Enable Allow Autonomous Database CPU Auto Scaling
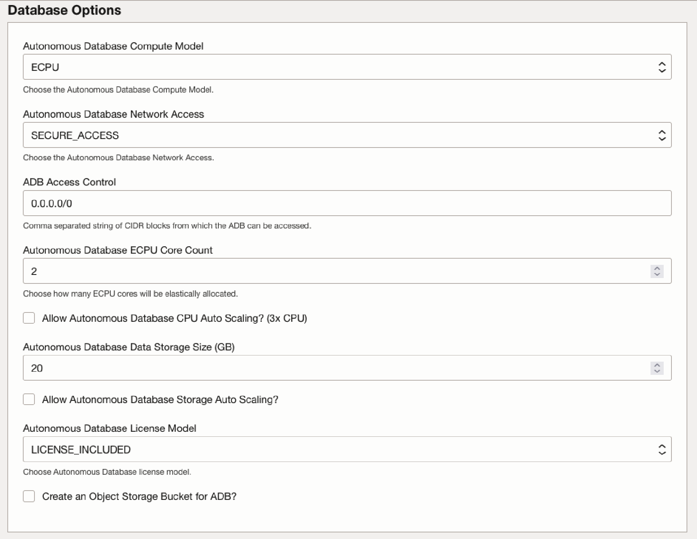 pos(29,318)
